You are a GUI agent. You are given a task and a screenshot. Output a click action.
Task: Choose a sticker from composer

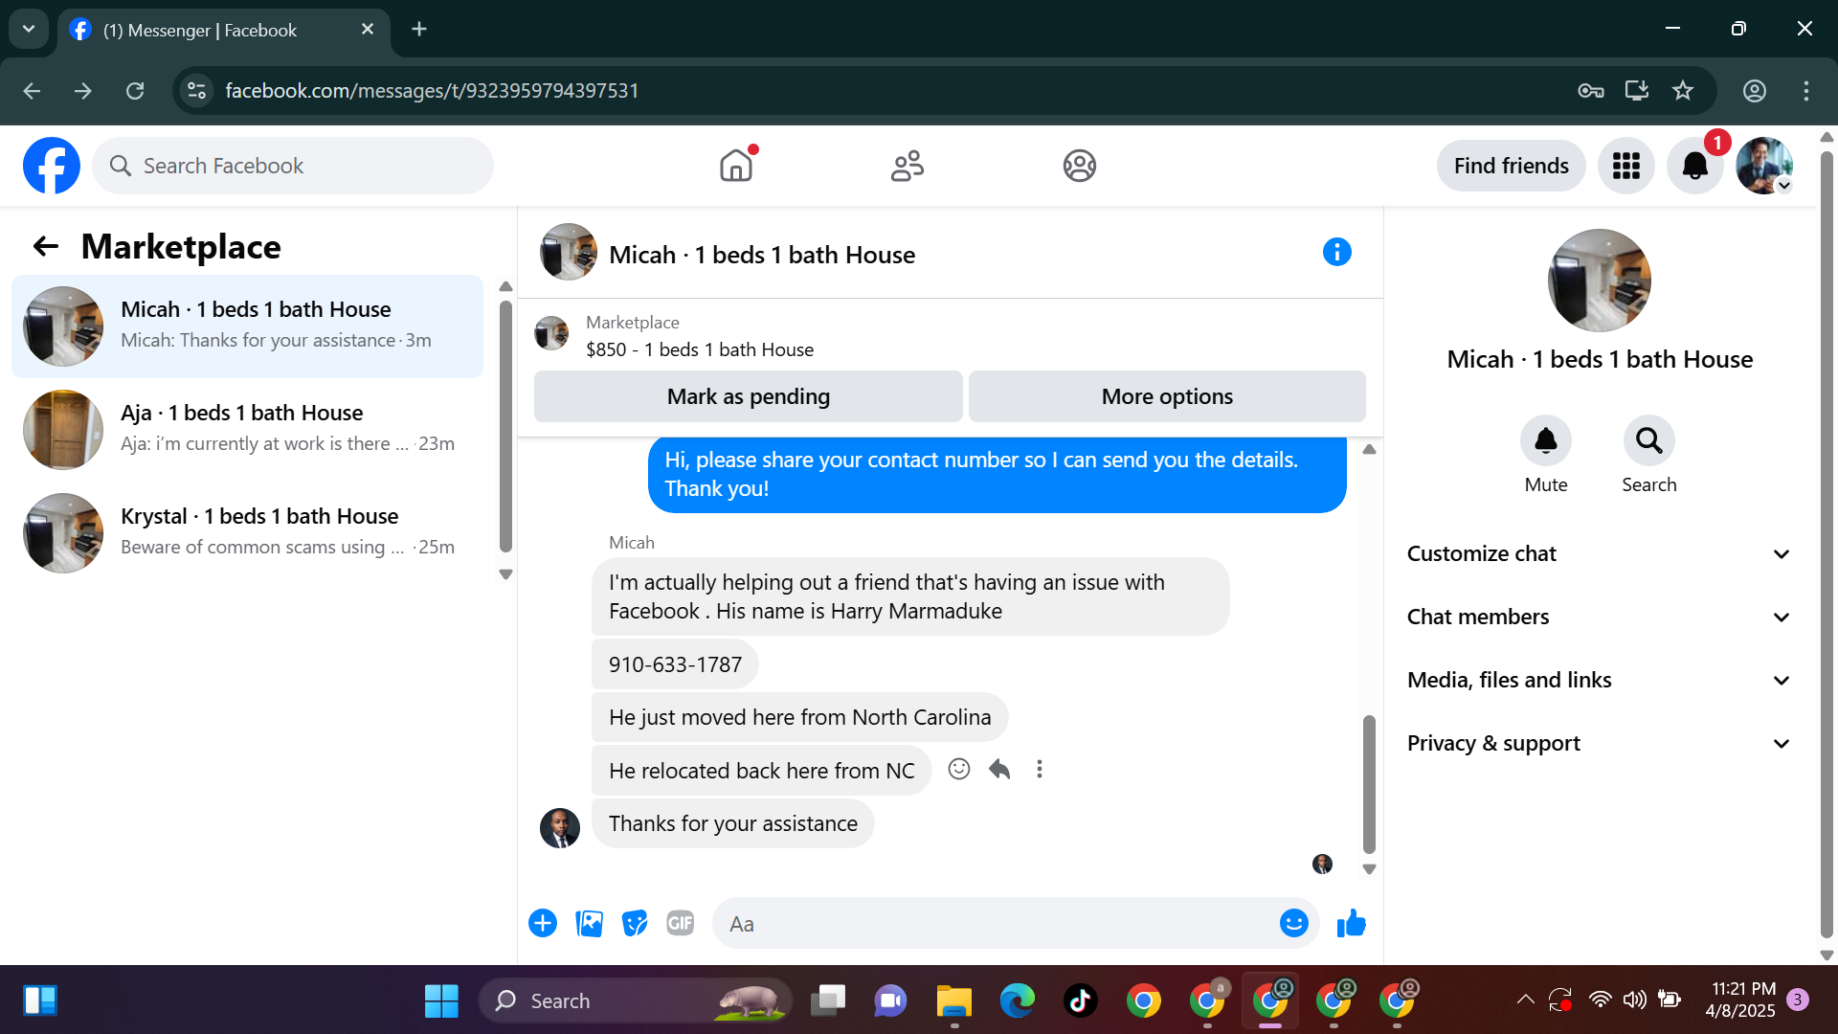(634, 923)
